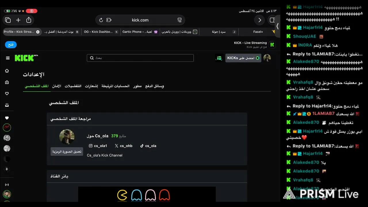This screenshot has width=368, height=207.
Task: Select the إشعارات settings tab
Action: [x=91, y=86]
